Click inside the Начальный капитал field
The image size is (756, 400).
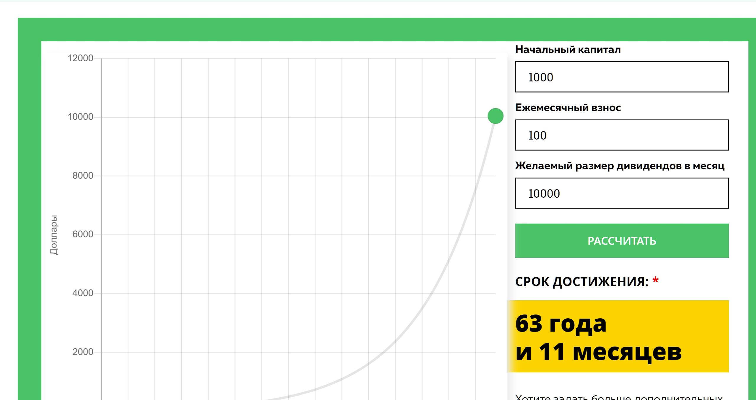(622, 77)
